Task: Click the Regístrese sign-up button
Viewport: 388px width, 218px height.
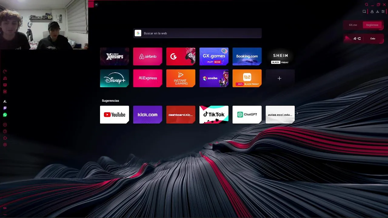Action: point(372,25)
